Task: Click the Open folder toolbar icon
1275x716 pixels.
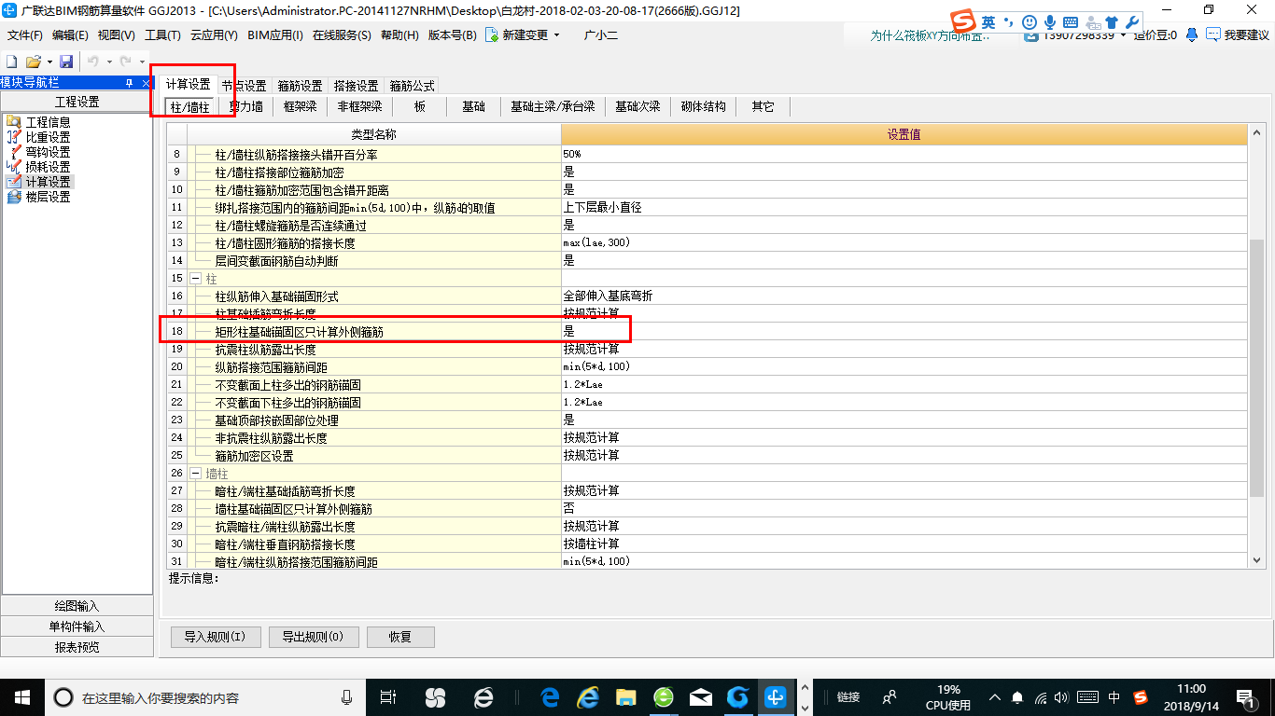Action: [34, 62]
